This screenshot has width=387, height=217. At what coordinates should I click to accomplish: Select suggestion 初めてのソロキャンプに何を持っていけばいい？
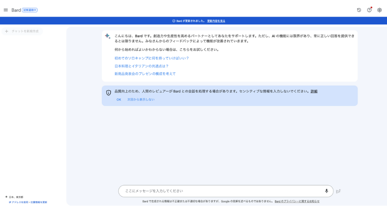[x=152, y=58]
